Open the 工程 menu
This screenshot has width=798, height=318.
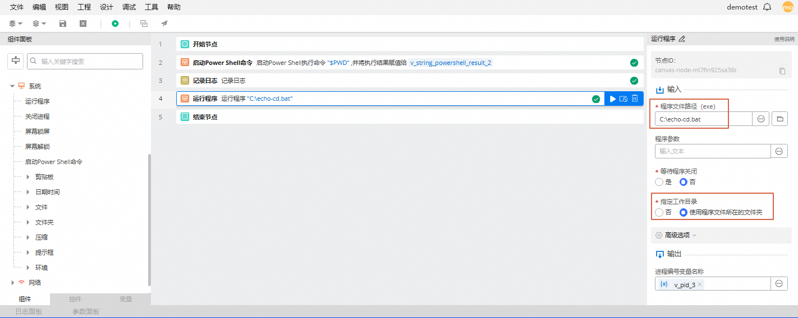(x=84, y=7)
